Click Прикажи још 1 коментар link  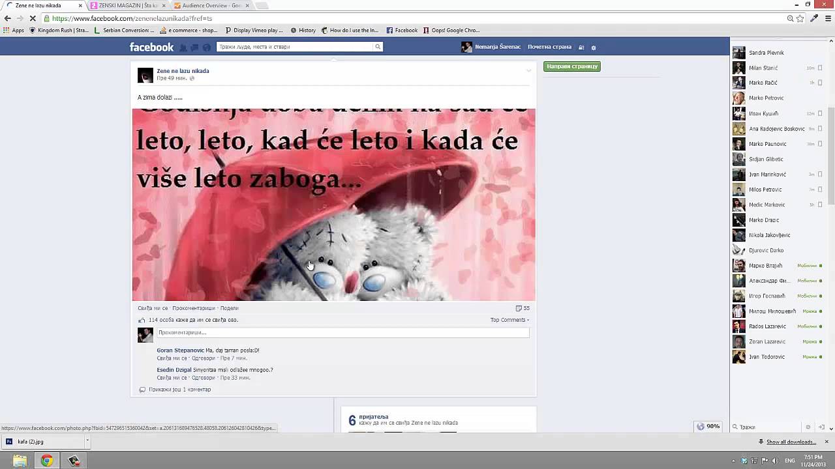click(x=179, y=390)
